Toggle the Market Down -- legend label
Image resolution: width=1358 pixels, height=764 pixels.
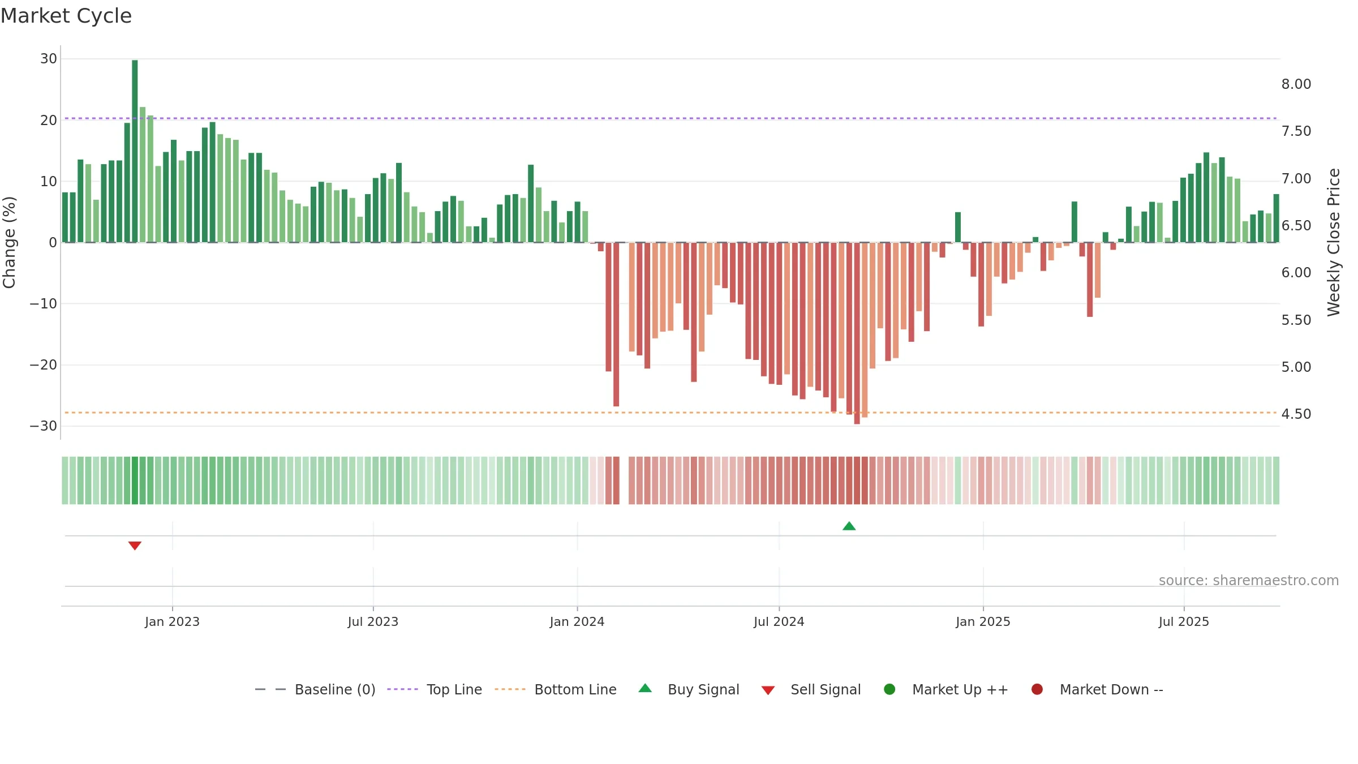tap(1111, 689)
